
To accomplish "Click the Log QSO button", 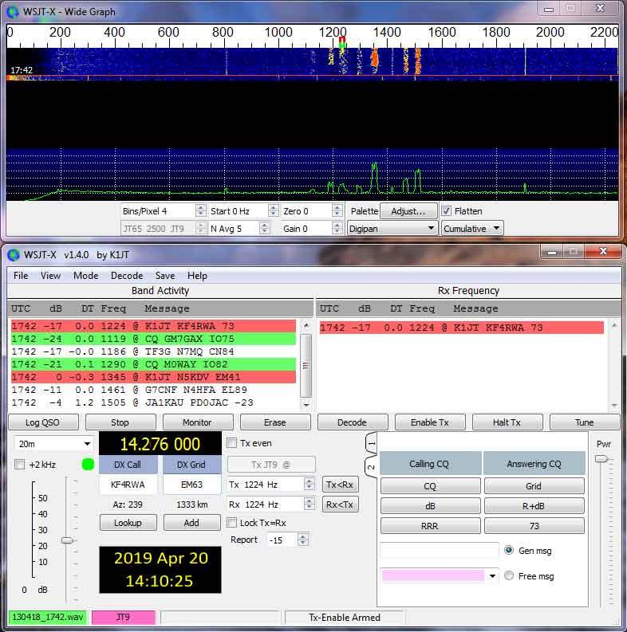I will tap(42, 422).
